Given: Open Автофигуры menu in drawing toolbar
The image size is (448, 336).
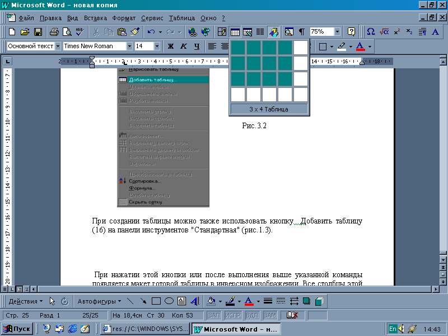Looking at the screenshot, I should 100,301.
